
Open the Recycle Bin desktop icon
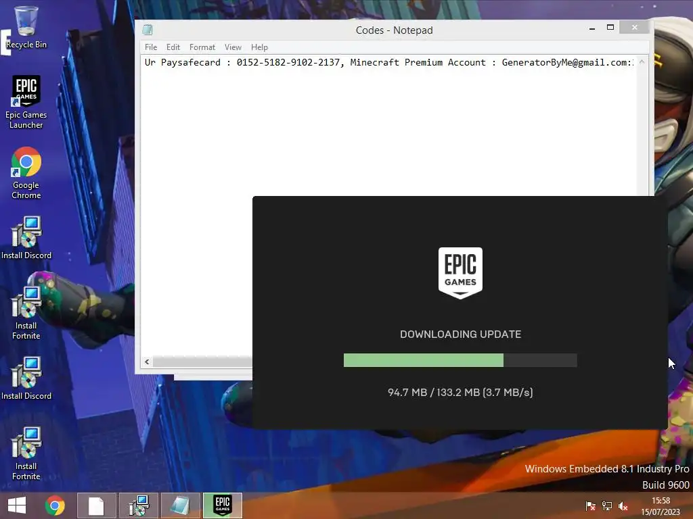point(26,27)
